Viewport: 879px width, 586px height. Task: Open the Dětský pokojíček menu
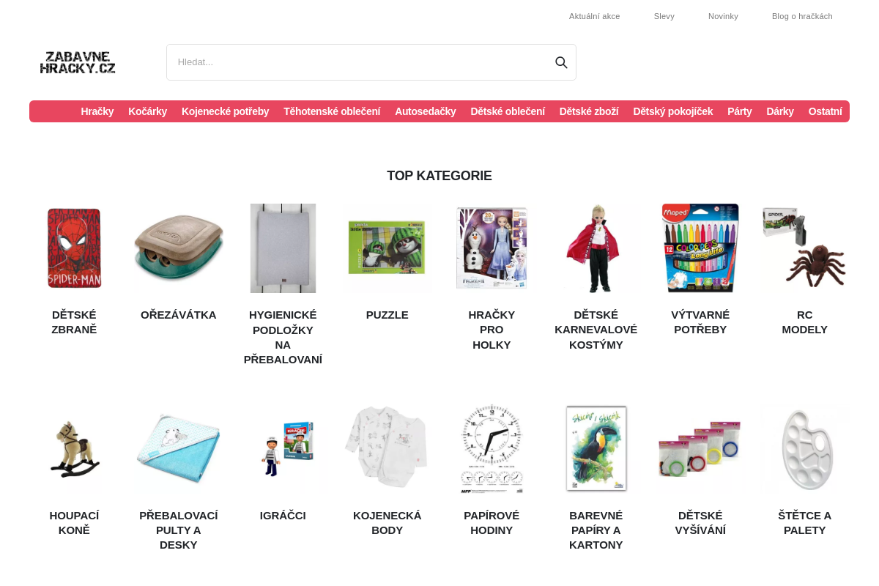(673, 111)
